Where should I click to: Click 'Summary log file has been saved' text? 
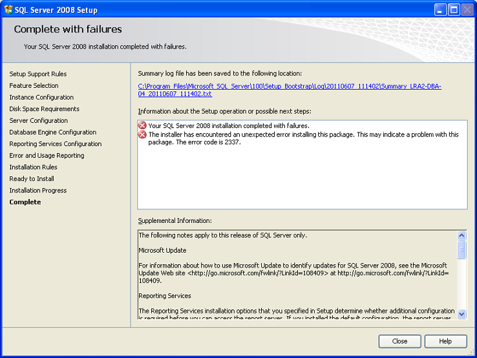click(x=220, y=73)
